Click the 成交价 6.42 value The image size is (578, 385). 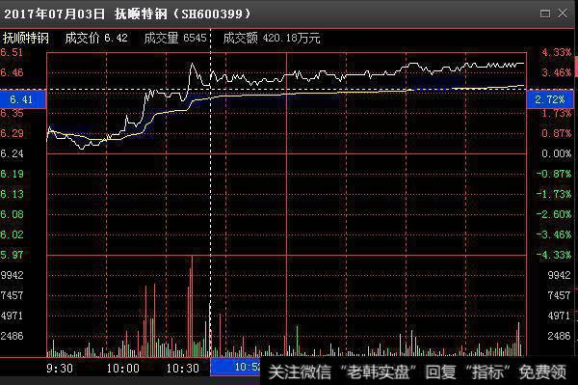pyautogui.click(x=96, y=38)
